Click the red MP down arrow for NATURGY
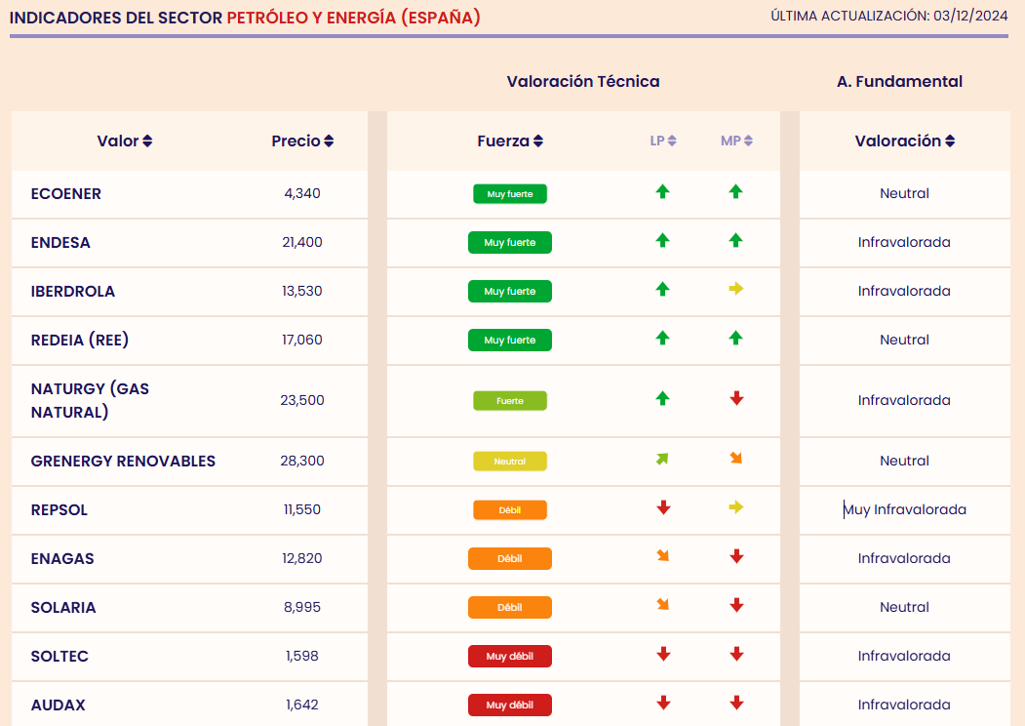The width and height of the screenshot is (1025, 726). click(x=736, y=398)
